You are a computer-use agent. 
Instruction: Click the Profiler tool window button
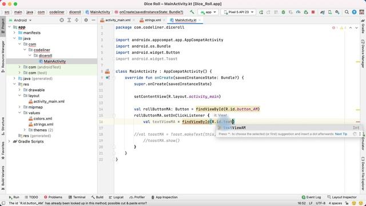137,197
